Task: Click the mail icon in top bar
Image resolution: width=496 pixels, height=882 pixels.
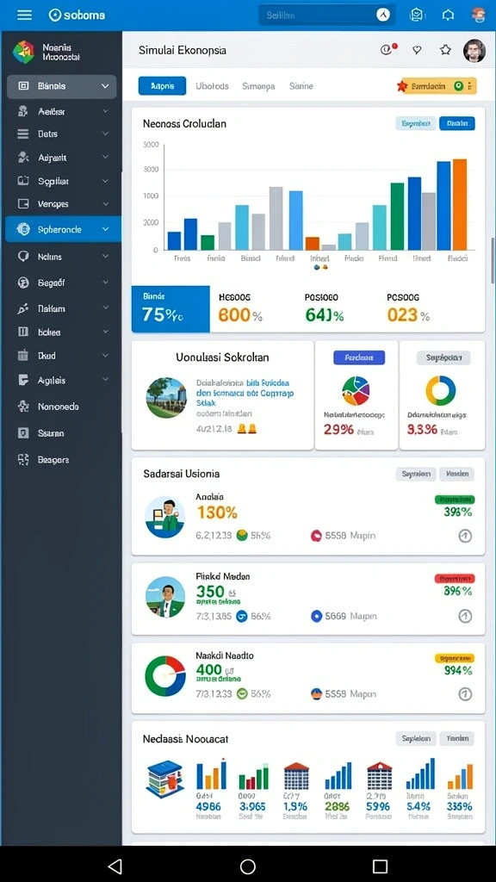Action: (417, 16)
